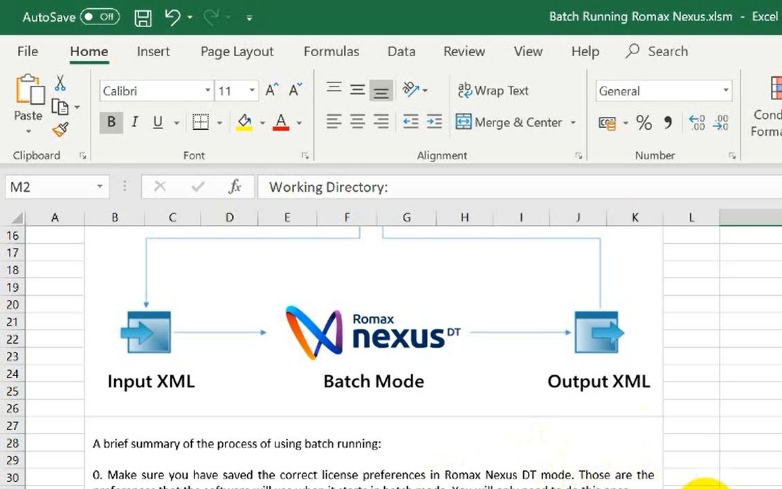Image resolution: width=782 pixels, height=489 pixels.
Task: Open underline style dropdown arrow
Action: (176, 123)
